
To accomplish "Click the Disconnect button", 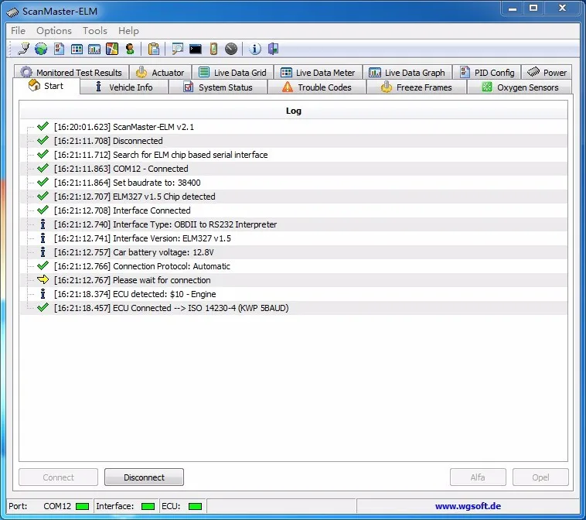I will point(144,477).
